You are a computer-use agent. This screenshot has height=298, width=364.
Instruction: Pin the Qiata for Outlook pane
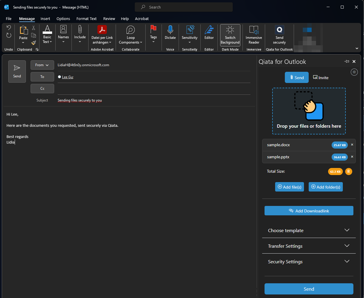click(x=347, y=61)
